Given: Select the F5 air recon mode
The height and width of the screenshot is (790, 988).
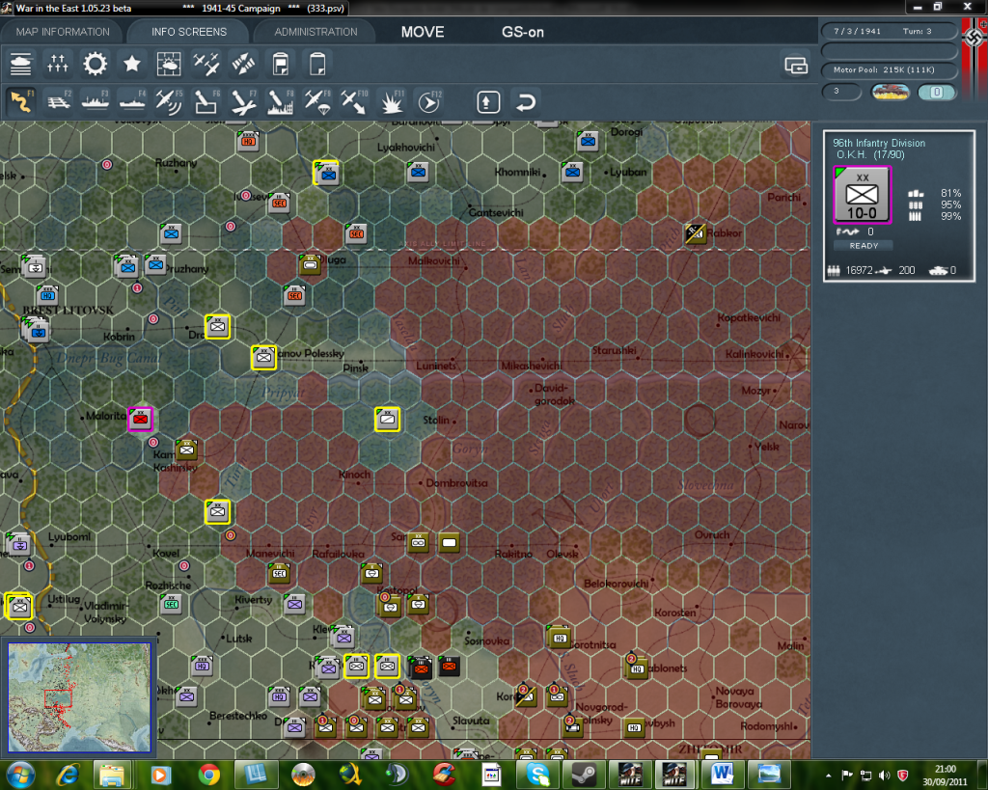Looking at the screenshot, I should 169,101.
